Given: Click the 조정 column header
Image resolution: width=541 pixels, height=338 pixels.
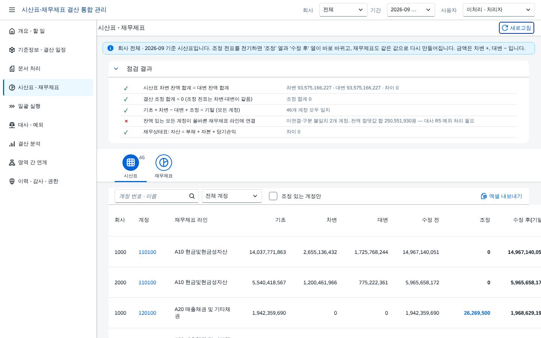Looking at the screenshot, I should [485, 220].
